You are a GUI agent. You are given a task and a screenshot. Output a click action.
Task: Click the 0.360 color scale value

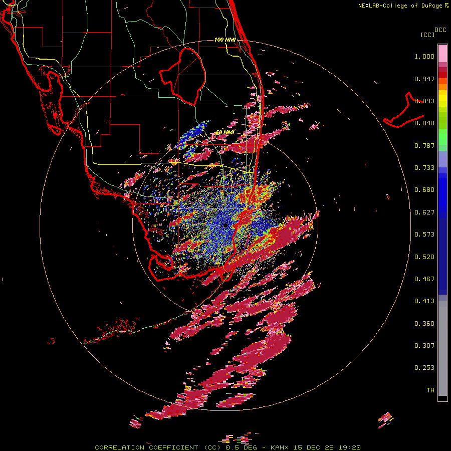424,324
